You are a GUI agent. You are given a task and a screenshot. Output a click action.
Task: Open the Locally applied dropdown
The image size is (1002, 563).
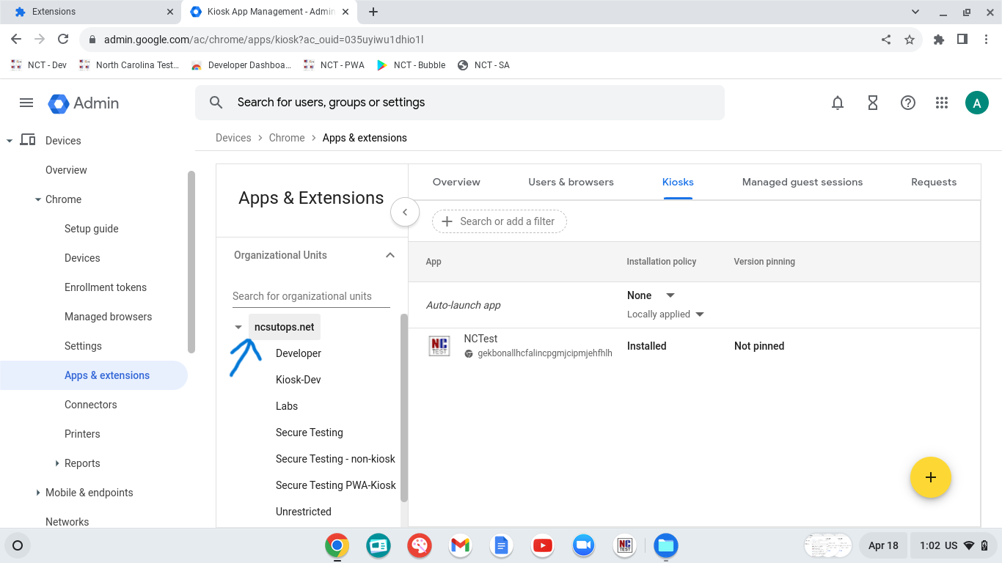(665, 314)
